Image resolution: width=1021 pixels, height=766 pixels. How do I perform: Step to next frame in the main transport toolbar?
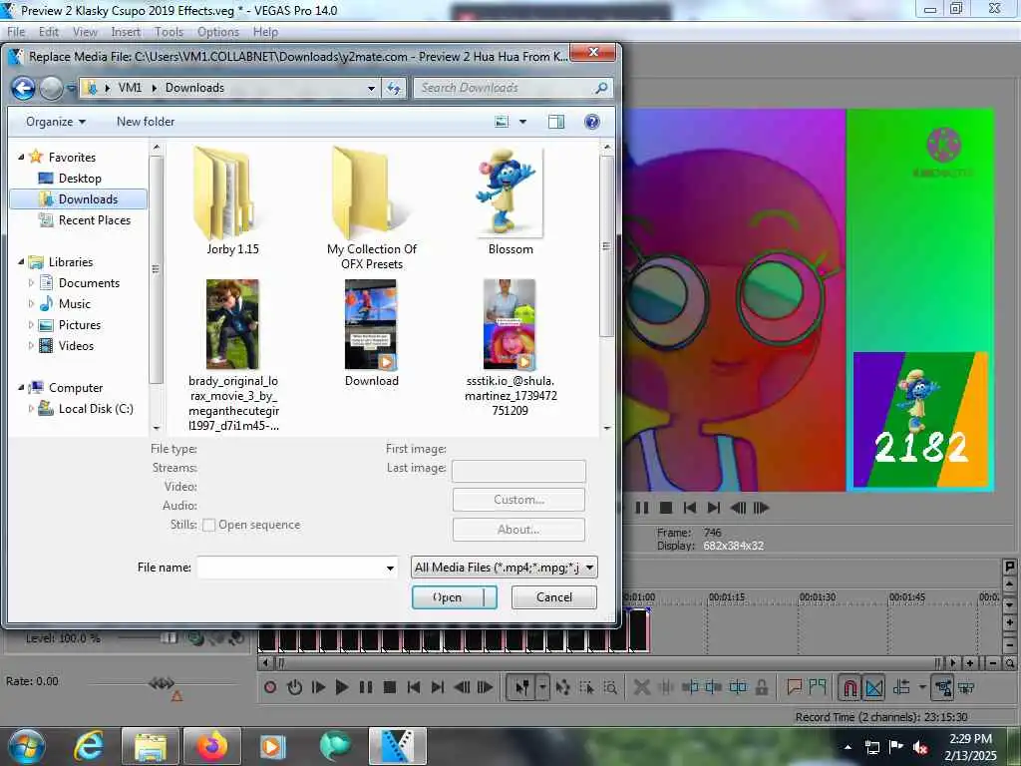pyautogui.click(x=486, y=687)
